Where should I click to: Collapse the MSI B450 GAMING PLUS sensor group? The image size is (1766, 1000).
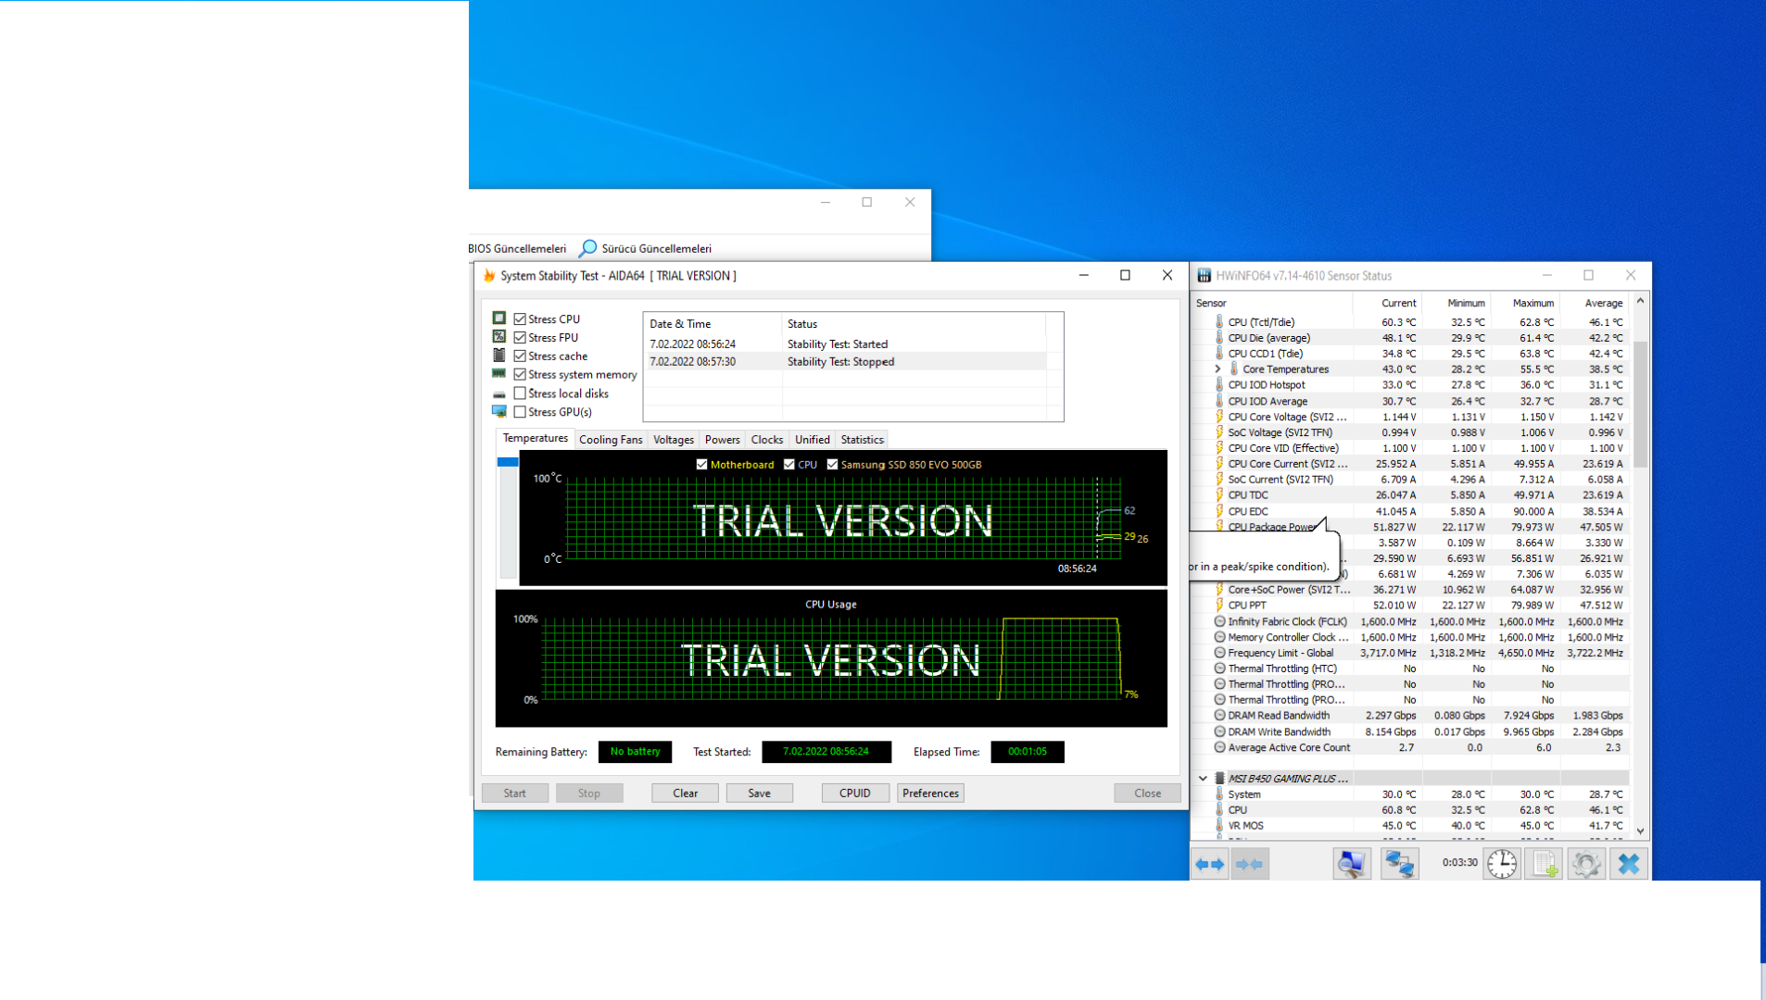pyautogui.click(x=1203, y=779)
